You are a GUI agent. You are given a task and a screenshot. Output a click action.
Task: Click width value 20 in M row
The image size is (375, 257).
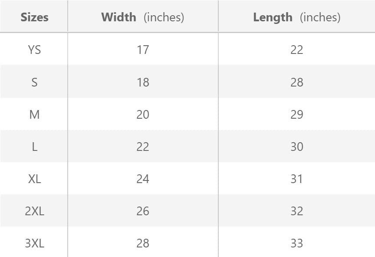point(143,114)
